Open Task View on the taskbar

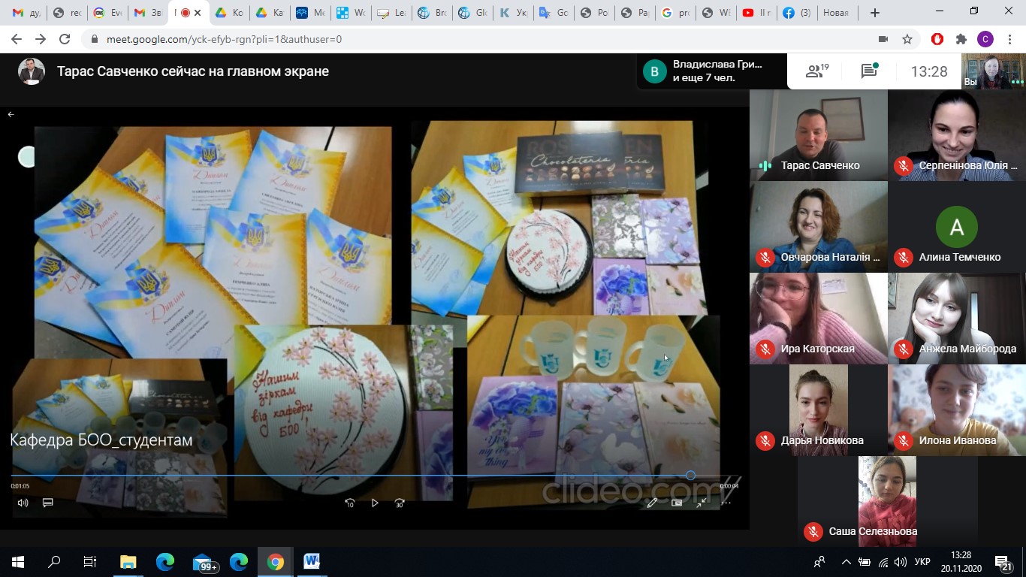point(90,562)
